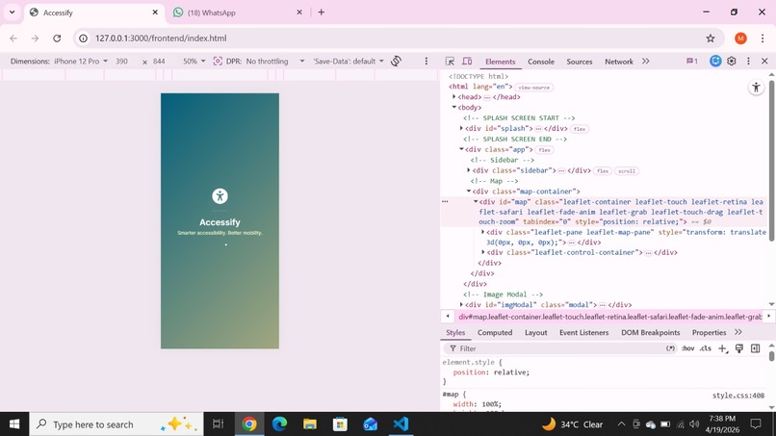The image size is (776, 436).
Task: Switch to the WhatsApp tab
Action: pos(238,13)
